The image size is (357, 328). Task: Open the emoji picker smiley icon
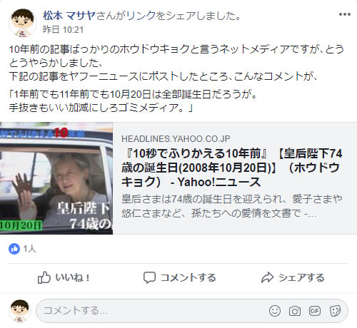[275, 311]
